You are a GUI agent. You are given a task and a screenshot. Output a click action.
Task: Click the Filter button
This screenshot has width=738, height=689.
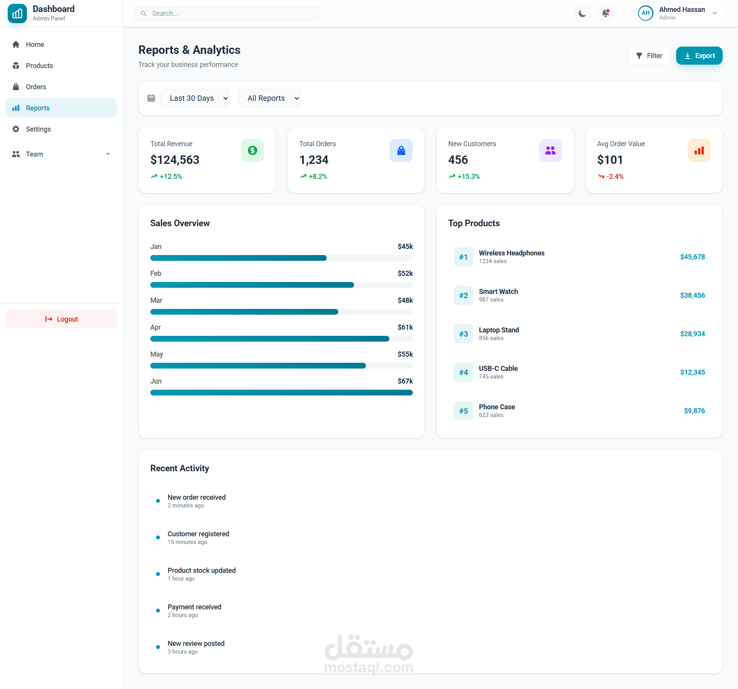649,56
